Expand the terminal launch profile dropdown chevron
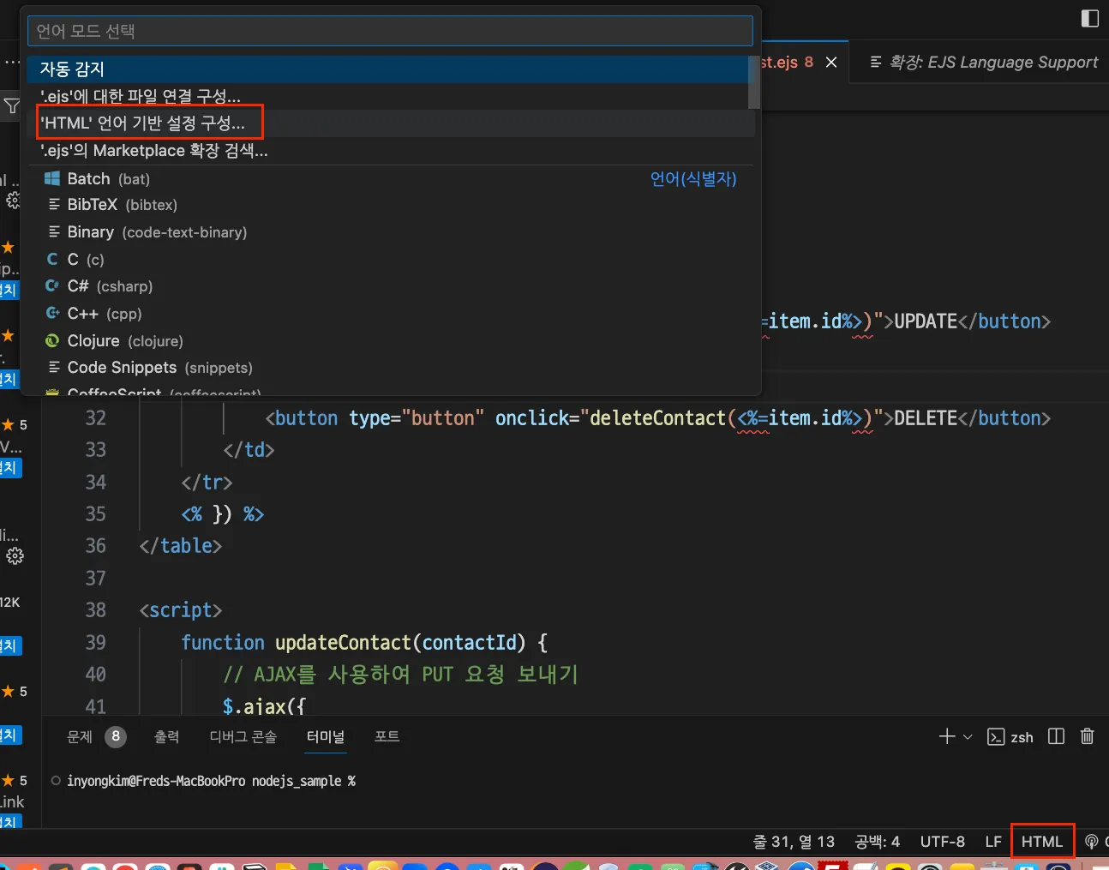This screenshot has height=870, width=1109. (968, 736)
